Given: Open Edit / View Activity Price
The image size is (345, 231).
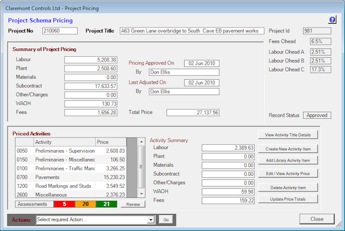Looking at the screenshot, I should click(288, 173).
